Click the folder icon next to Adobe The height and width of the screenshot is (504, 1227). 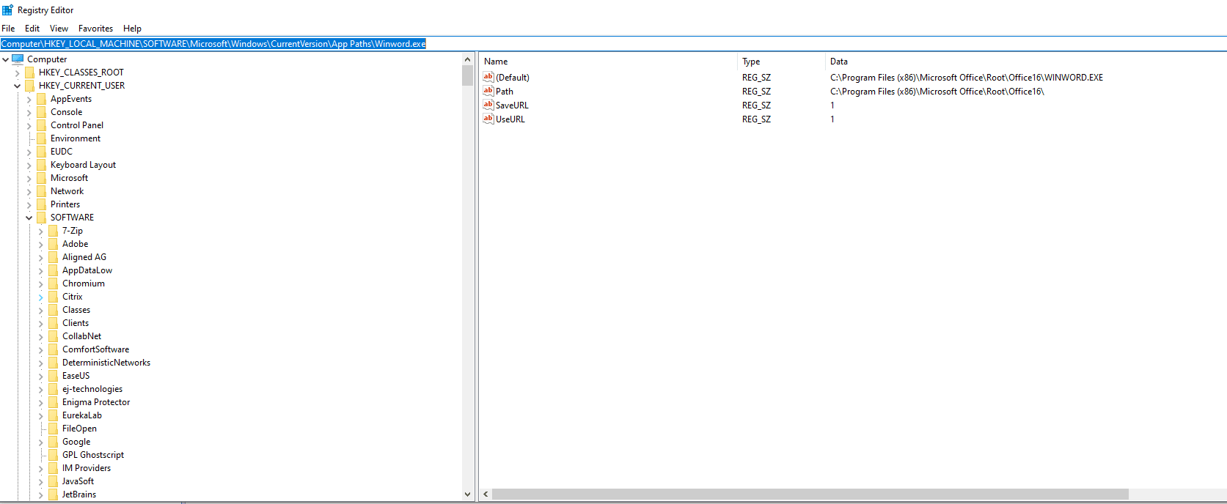(x=53, y=244)
